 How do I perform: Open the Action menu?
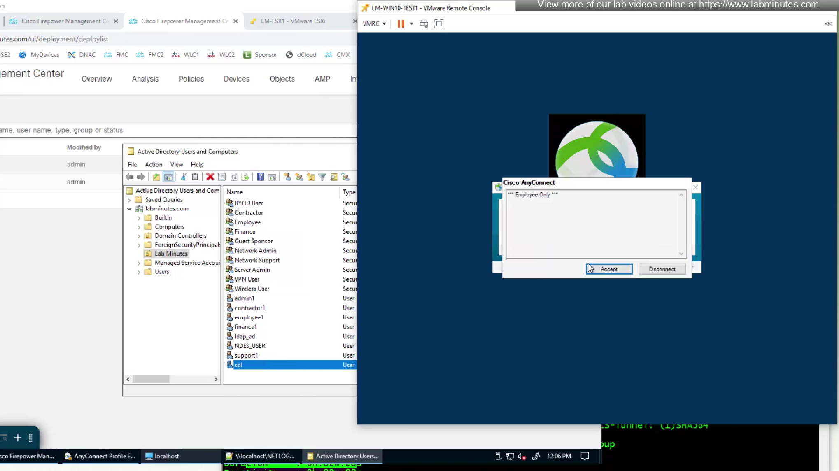coord(154,164)
